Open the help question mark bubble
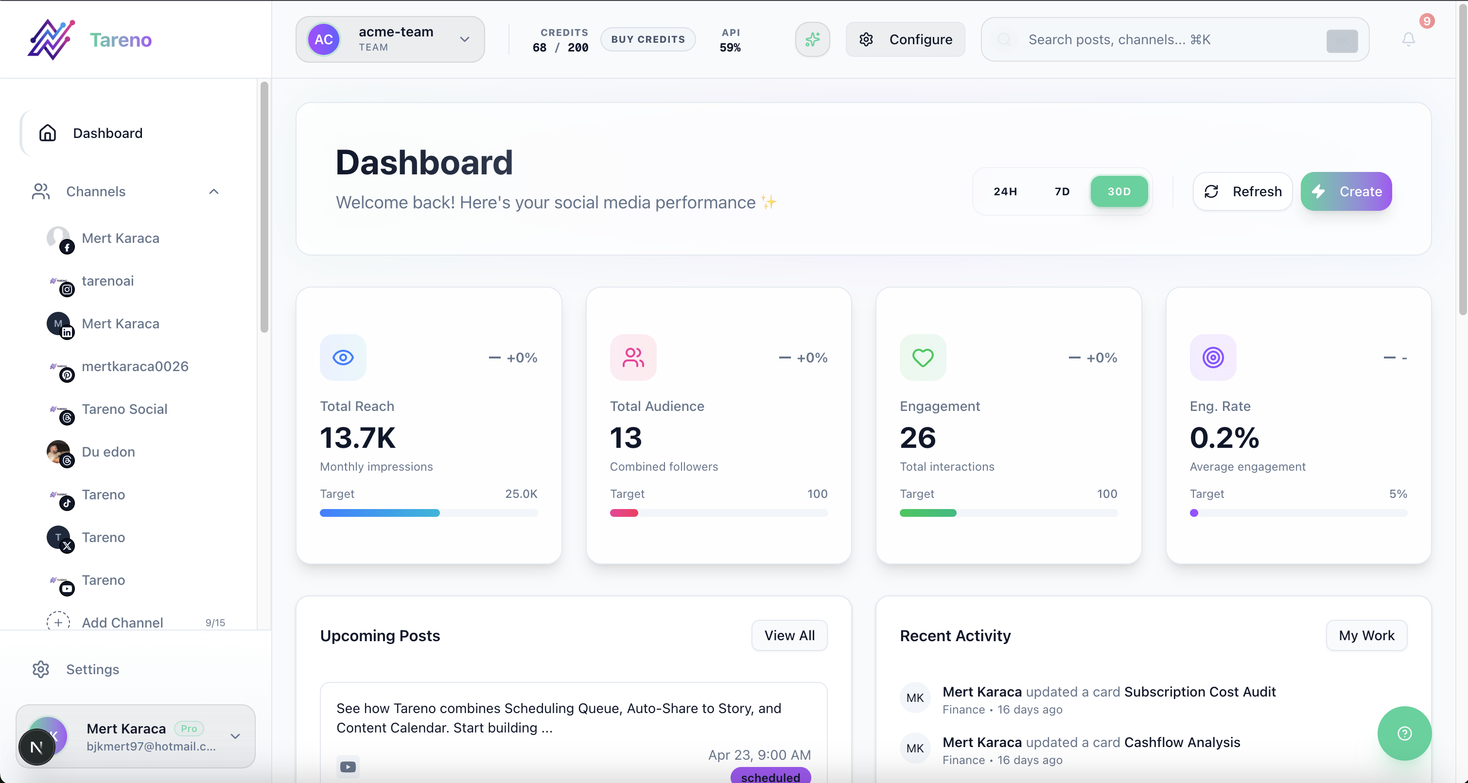Viewport: 1468px width, 783px height. coord(1404,733)
